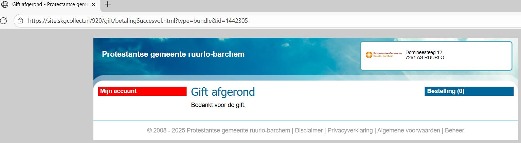The width and height of the screenshot is (521, 143).
Task: Open the red Mijn account menu
Action: pos(142,91)
